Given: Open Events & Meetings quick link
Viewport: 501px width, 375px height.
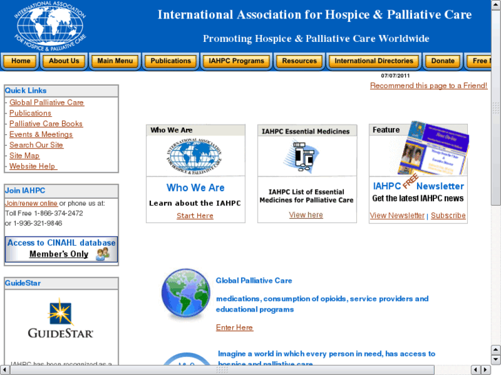Looking at the screenshot, I should click(x=41, y=134).
